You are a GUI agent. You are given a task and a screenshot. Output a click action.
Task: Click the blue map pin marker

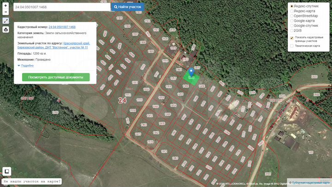[191, 72]
